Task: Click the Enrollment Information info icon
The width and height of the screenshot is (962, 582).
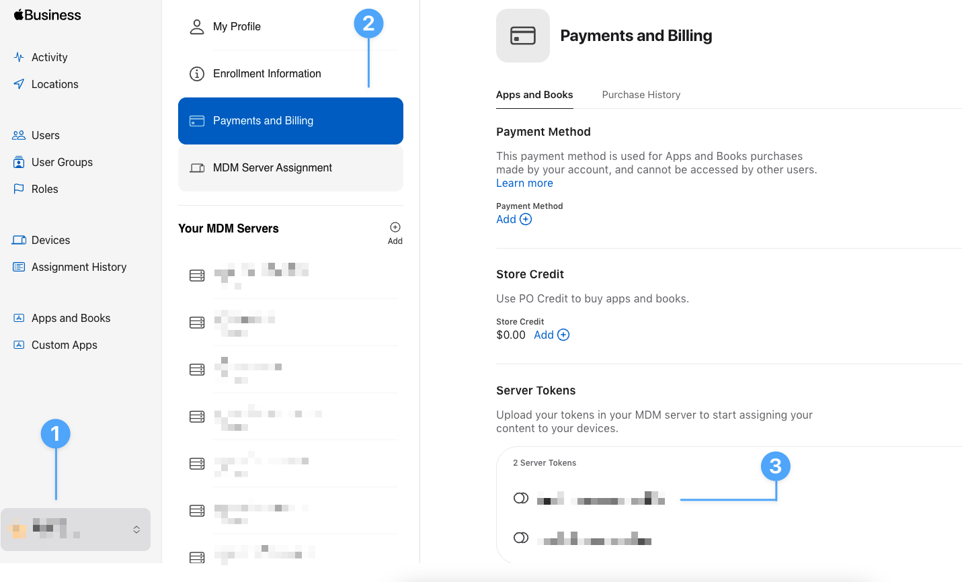Action: click(197, 74)
